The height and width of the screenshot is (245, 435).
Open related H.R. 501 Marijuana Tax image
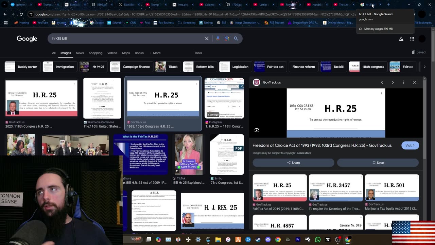(x=392, y=188)
